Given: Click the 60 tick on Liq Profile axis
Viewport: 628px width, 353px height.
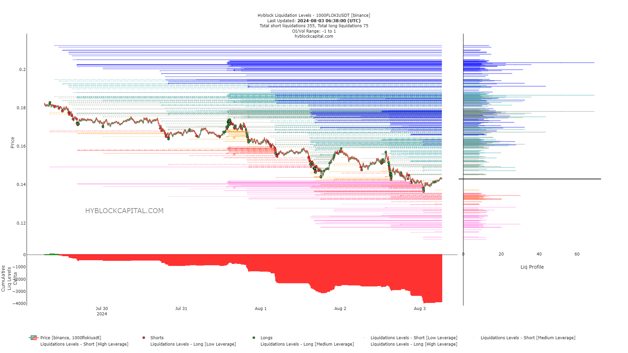Looking at the screenshot, I should click(x=577, y=254).
